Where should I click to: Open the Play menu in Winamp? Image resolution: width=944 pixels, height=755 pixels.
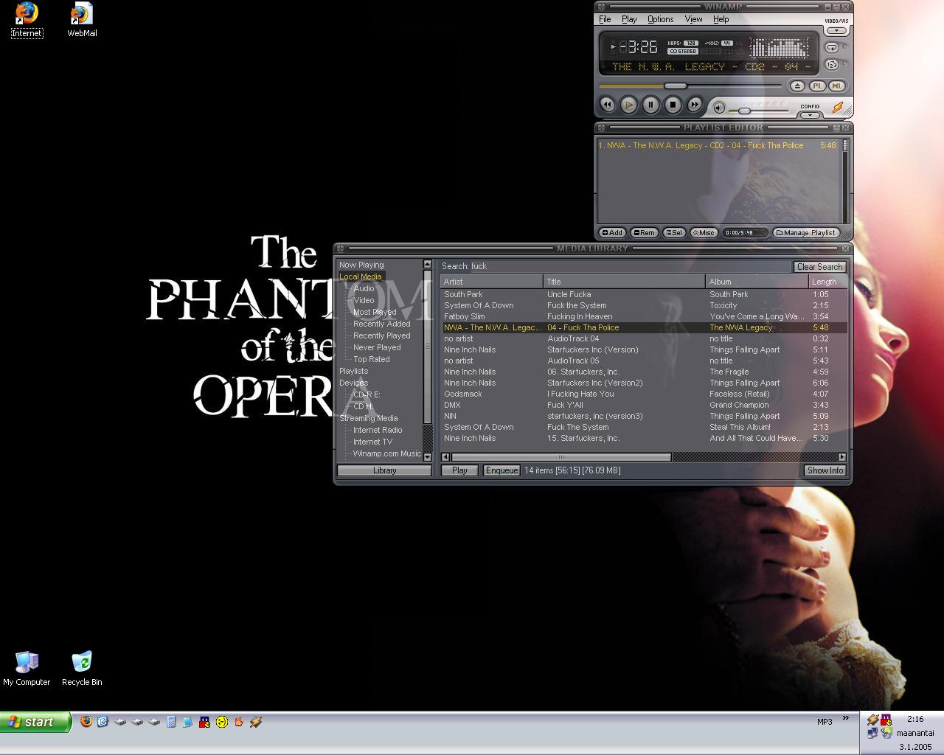click(629, 19)
